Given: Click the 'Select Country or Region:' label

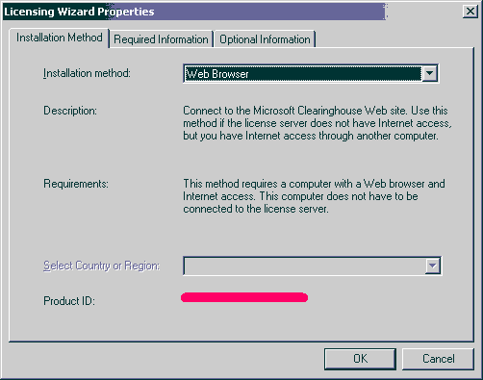Looking at the screenshot, I should pos(101,266).
